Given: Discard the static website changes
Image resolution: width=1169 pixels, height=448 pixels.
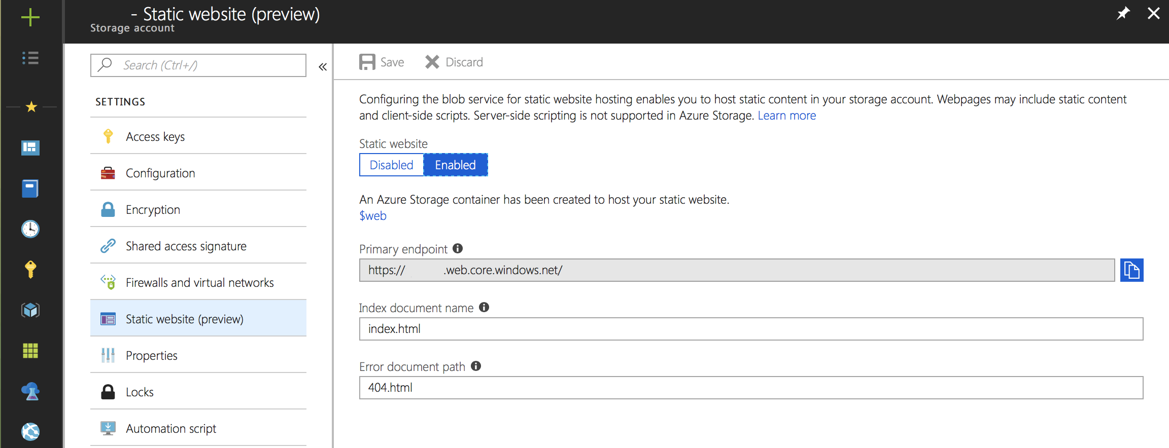Looking at the screenshot, I should coord(454,62).
